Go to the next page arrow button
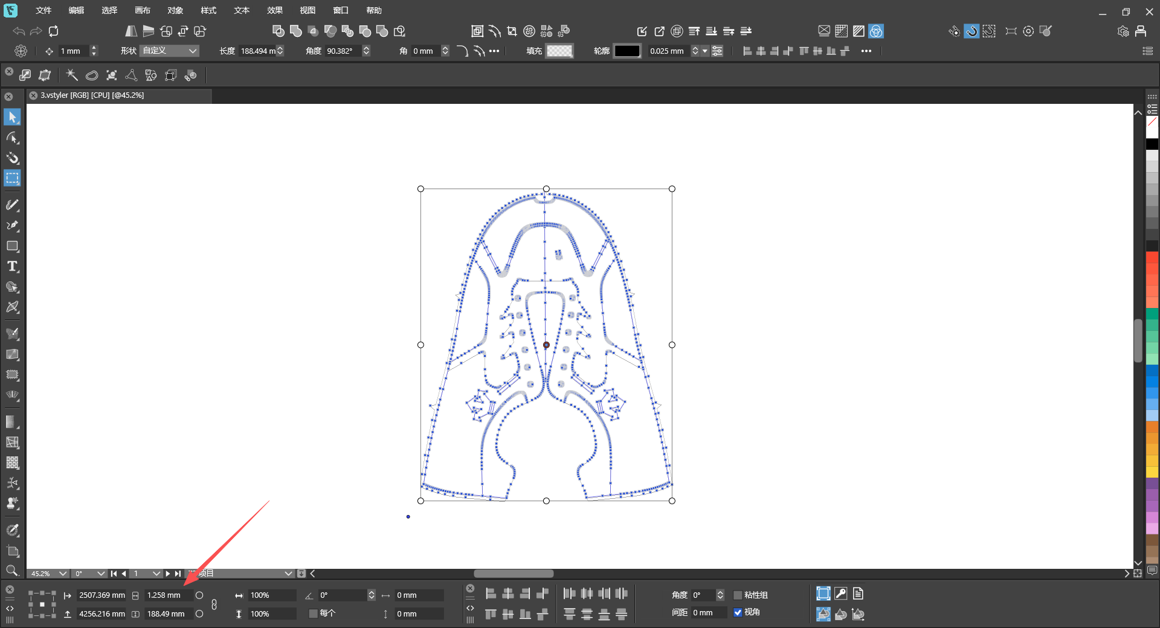 point(168,574)
